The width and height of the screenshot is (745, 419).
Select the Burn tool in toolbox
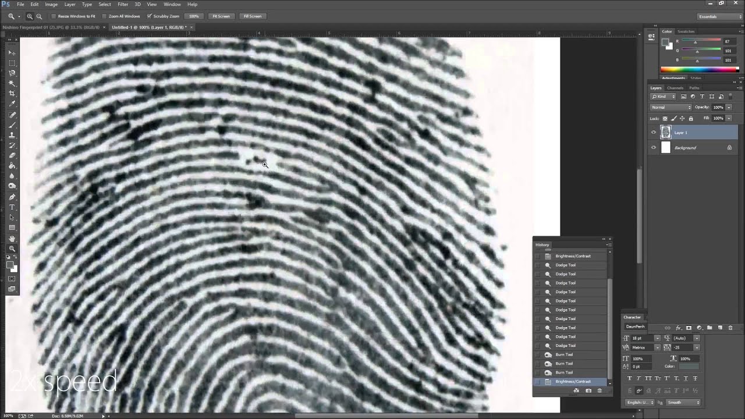(12, 186)
